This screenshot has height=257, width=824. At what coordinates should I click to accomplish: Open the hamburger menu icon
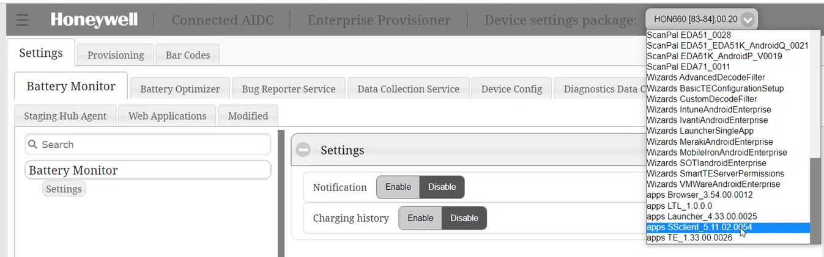(23, 20)
